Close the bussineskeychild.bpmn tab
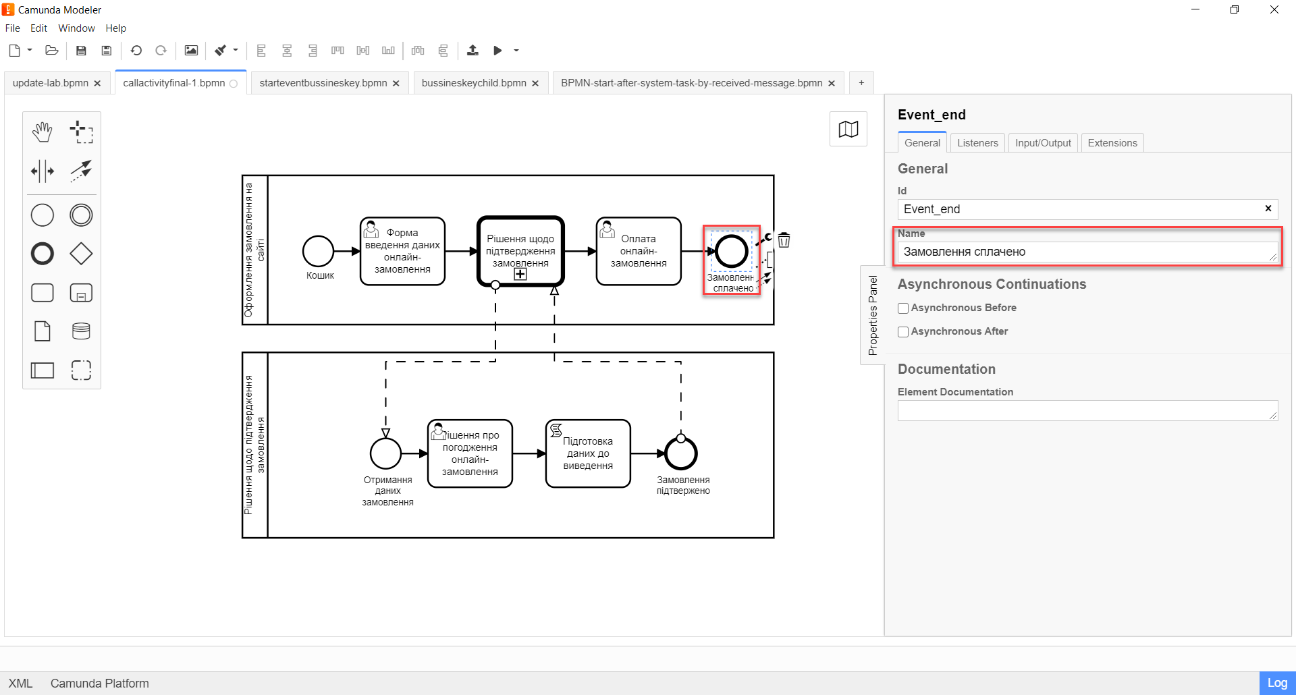The height and width of the screenshot is (695, 1296). pyautogui.click(x=535, y=84)
